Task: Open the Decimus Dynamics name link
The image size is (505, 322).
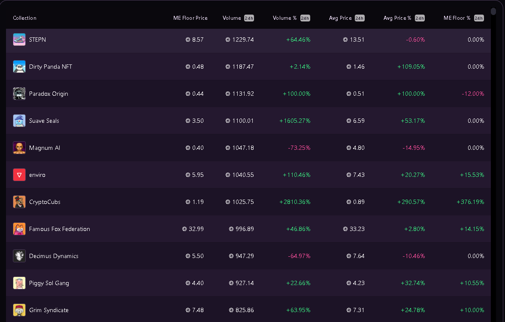Action: pyautogui.click(x=54, y=256)
